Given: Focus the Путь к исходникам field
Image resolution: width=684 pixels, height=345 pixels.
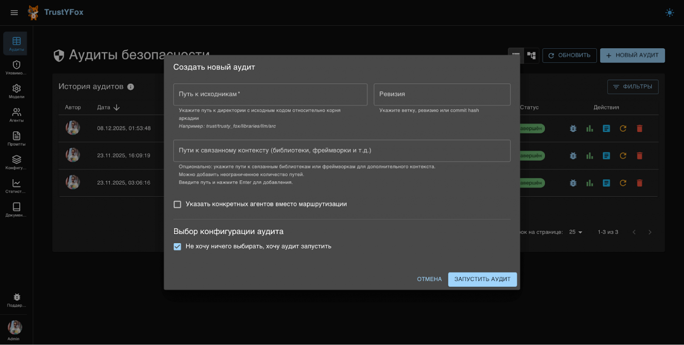Looking at the screenshot, I should 270,95.
